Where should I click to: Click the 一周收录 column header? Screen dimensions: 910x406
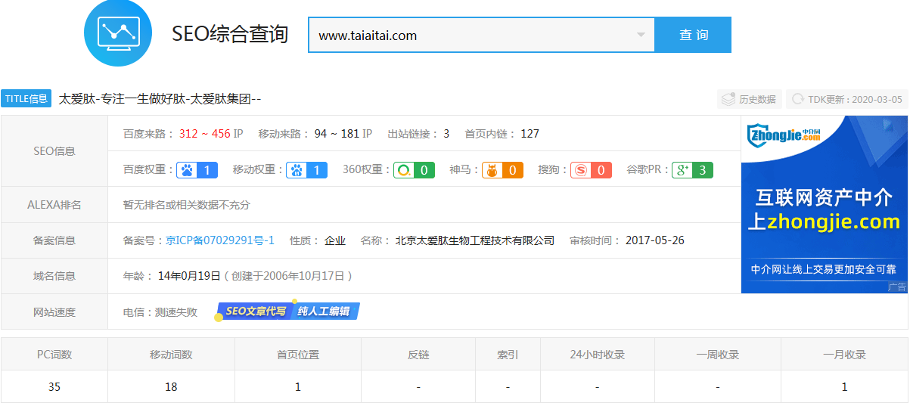click(x=718, y=355)
